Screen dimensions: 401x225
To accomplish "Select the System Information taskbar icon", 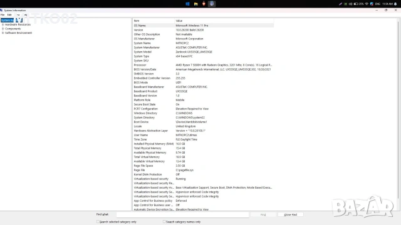I will click(x=212, y=4).
